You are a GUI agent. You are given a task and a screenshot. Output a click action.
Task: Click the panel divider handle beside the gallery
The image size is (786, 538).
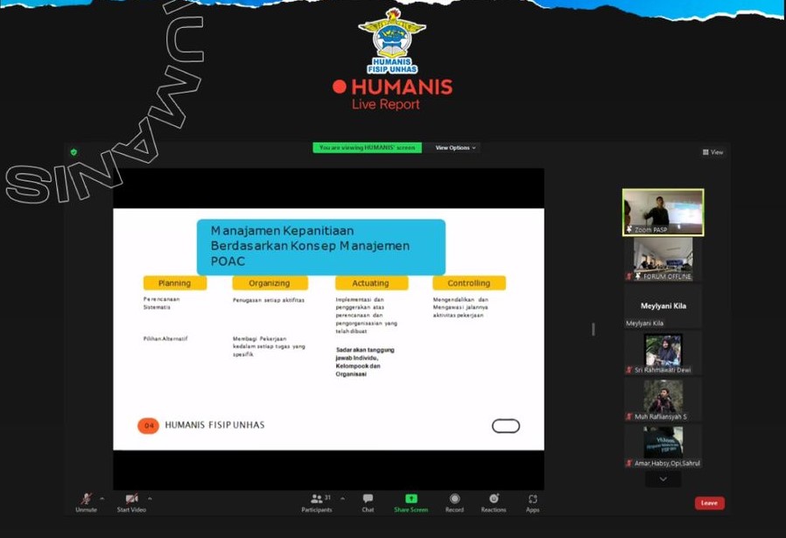(593, 329)
